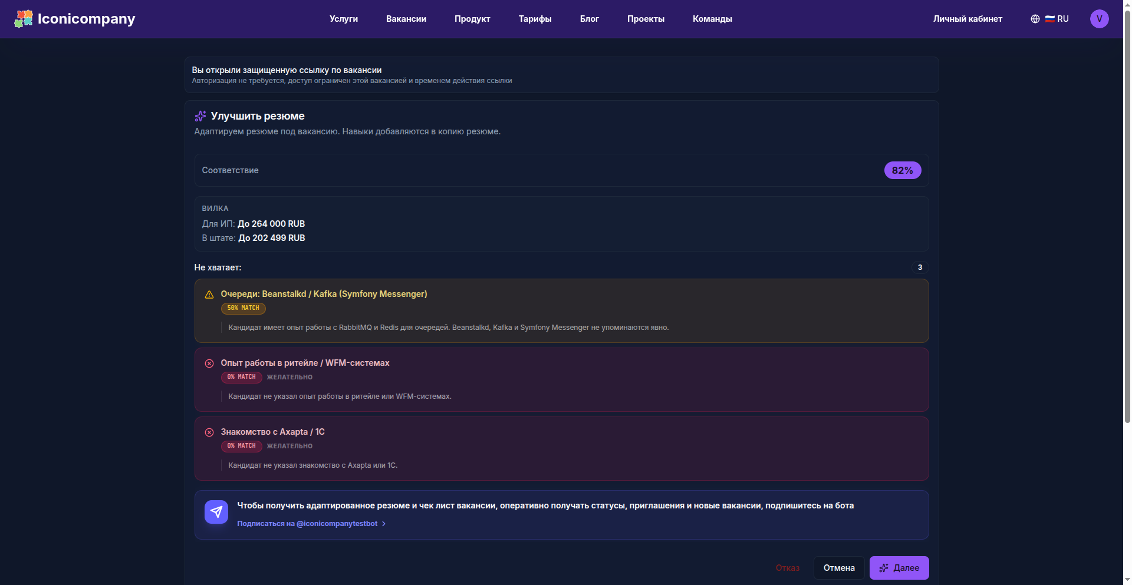Select the Знакомство с Axapta / 1C title
The width and height of the screenshot is (1132, 585).
pos(272,432)
